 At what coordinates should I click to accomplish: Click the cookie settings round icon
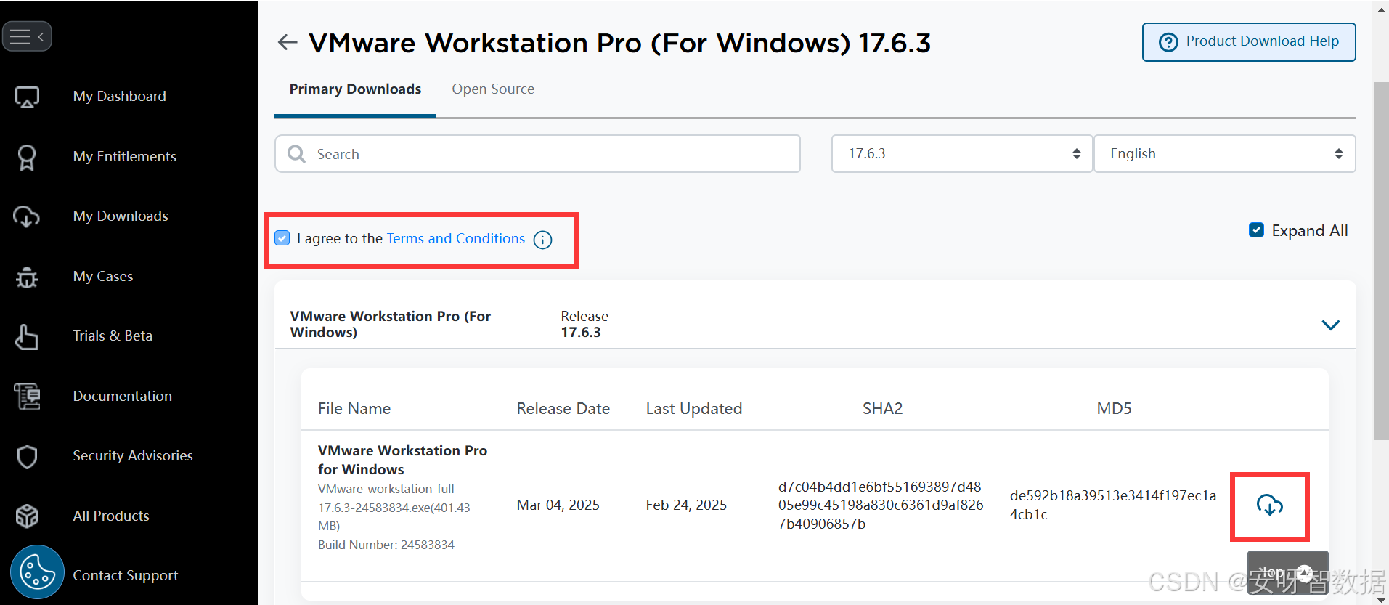pos(37,572)
